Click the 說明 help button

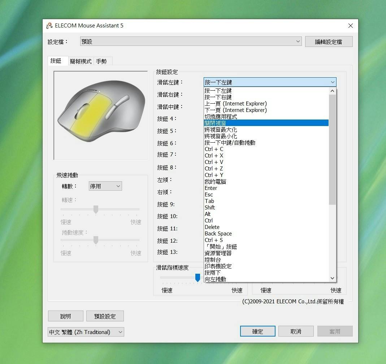click(65, 316)
